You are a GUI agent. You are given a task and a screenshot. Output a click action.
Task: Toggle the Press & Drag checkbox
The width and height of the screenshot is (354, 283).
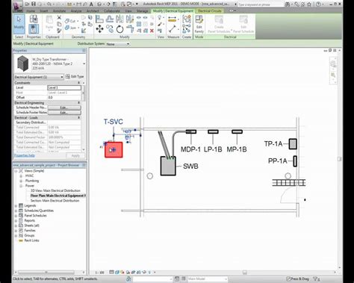288,279
